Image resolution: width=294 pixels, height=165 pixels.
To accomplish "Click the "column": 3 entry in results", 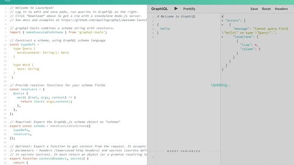I will 250,49.
